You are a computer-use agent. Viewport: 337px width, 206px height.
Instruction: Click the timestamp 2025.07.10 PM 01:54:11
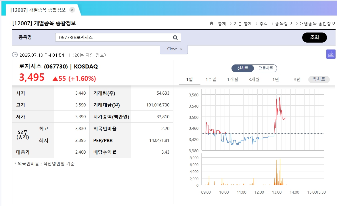pyautogui.click(x=45, y=55)
